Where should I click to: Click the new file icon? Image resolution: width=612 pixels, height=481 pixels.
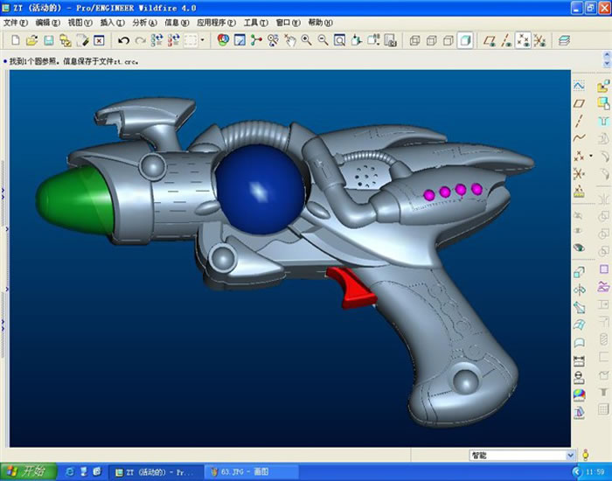coord(17,40)
